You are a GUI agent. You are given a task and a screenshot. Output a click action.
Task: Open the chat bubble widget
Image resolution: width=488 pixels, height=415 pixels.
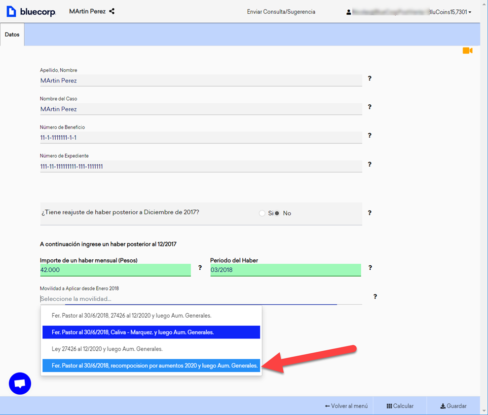20,383
